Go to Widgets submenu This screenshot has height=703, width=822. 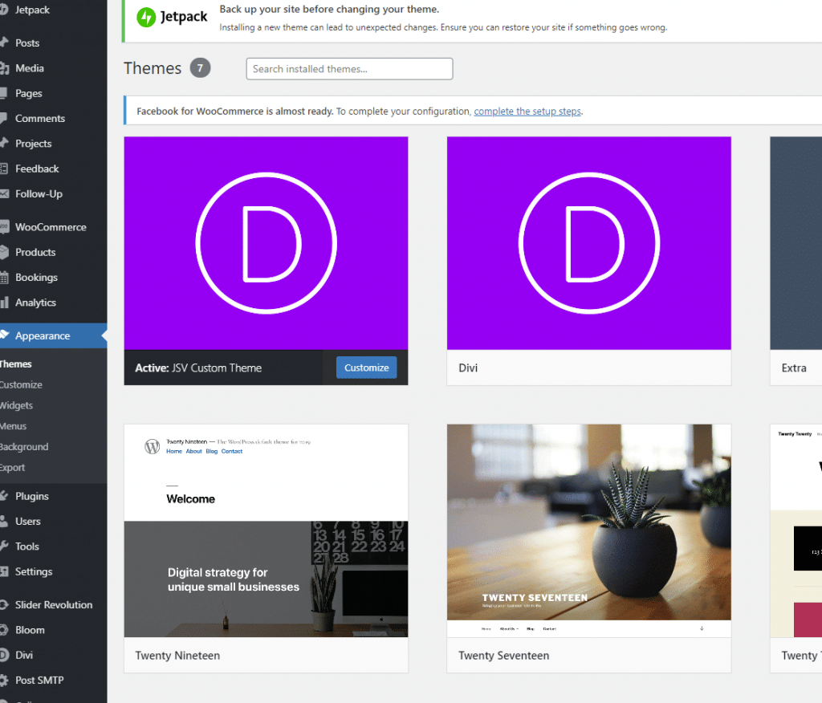coord(16,405)
